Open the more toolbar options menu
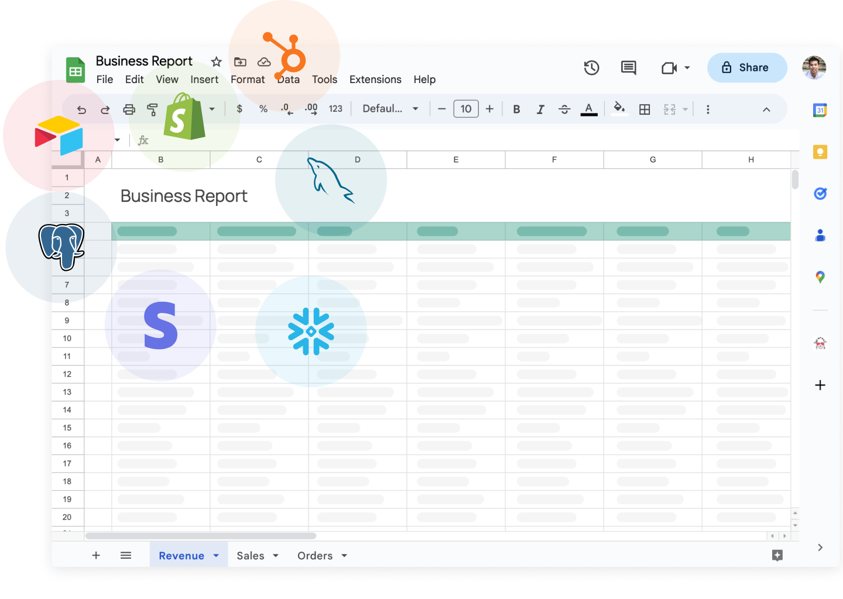 click(x=708, y=109)
